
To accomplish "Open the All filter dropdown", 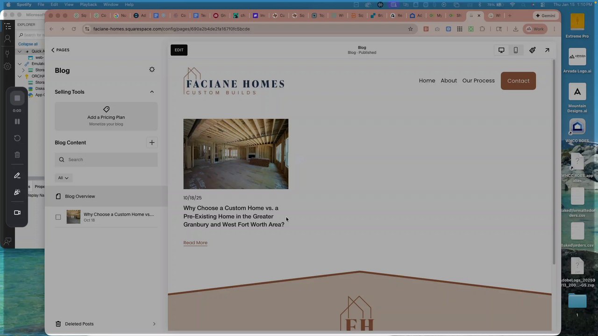I will click(63, 178).
